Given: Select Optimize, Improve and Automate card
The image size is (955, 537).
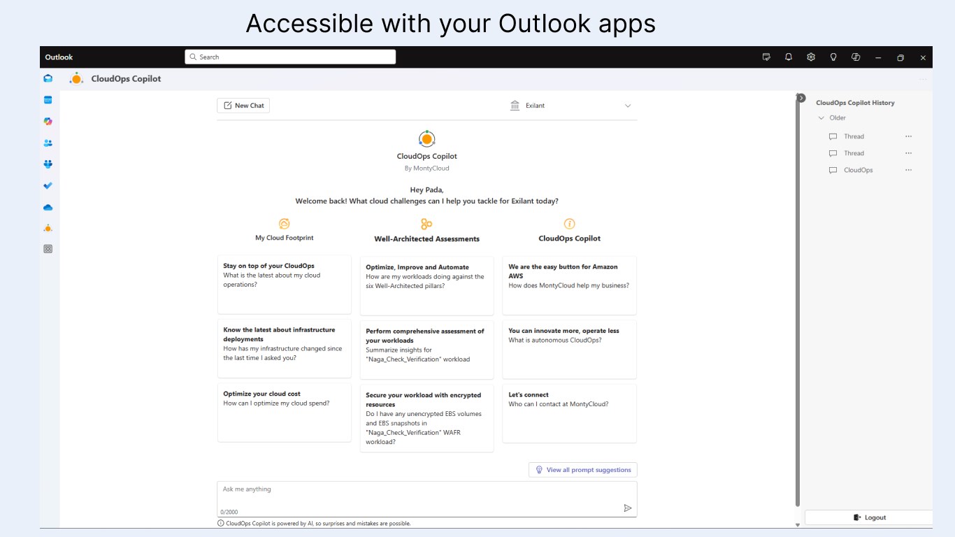Looking at the screenshot, I should [427, 285].
